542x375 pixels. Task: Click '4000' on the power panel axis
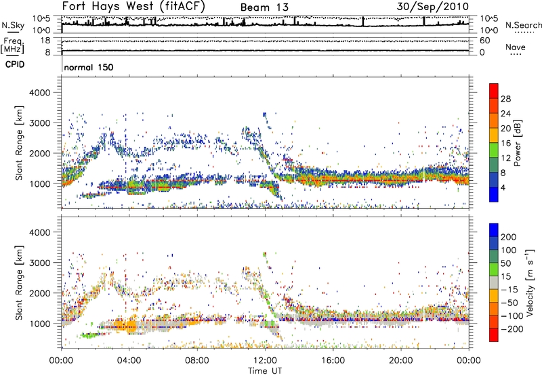(39, 93)
